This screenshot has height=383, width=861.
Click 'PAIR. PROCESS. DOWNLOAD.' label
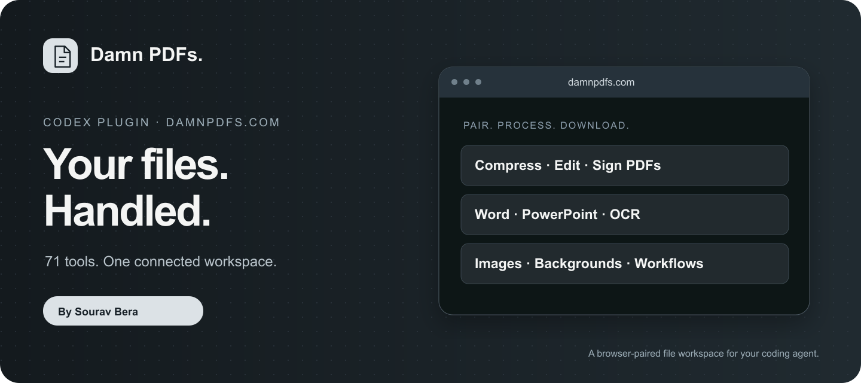(x=546, y=126)
